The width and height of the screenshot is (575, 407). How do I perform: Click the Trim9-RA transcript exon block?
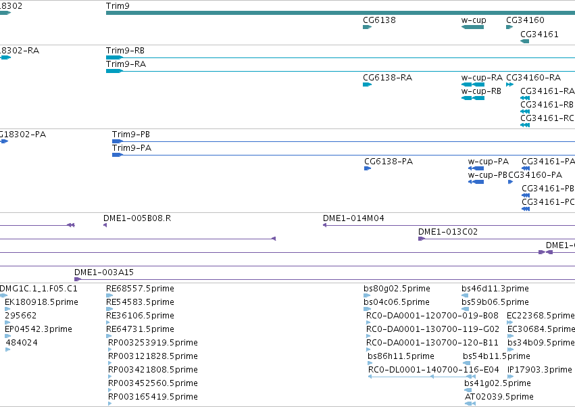click(114, 71)
